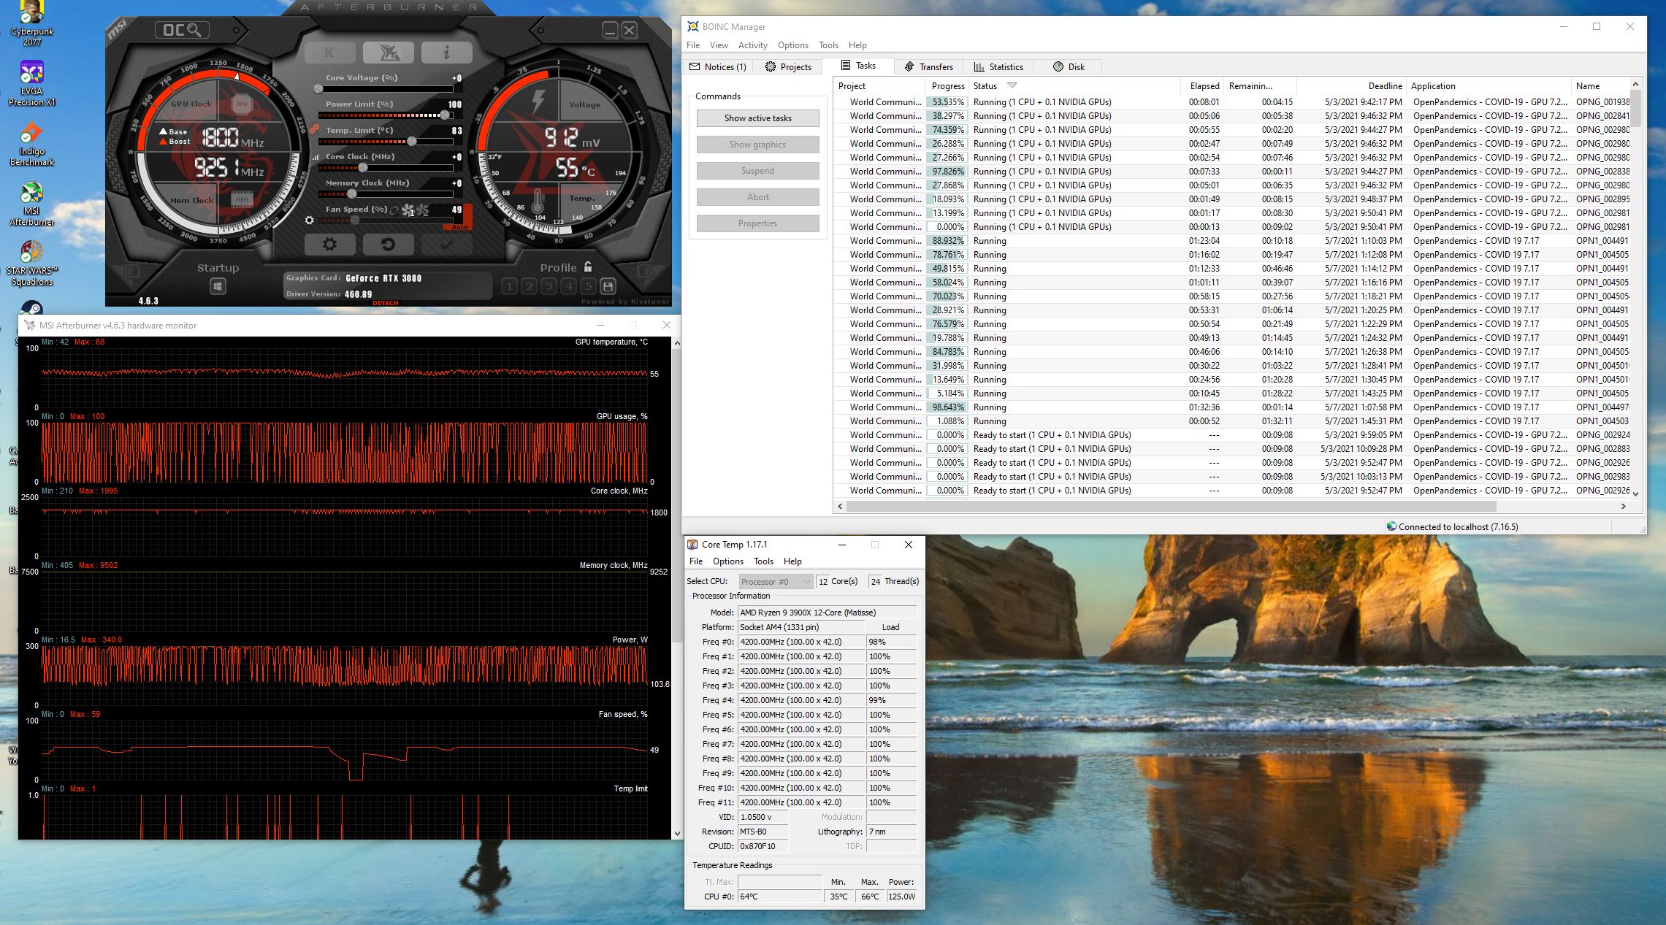Open the Afterburner information button
Viewport: 1666px width, 925px height.
tap(446, 53)
